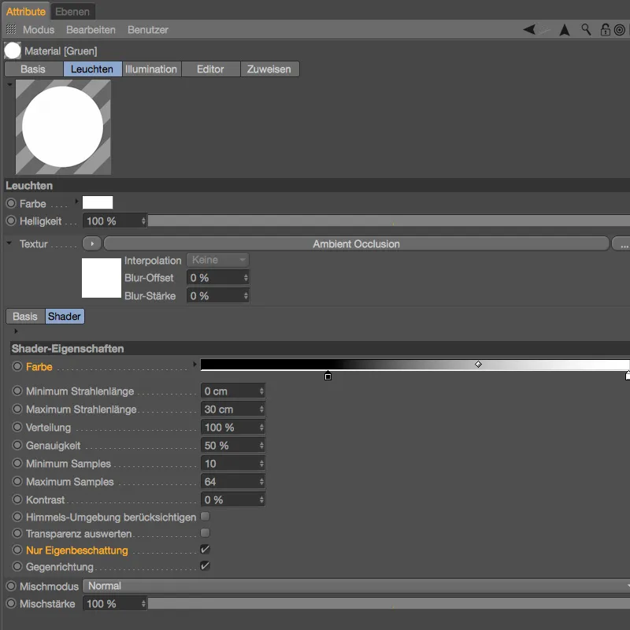Screen dimensions: 630x630
Task: Click the three-dot browse icon beside Ambient Occlusion
Action: coord(623,244)
